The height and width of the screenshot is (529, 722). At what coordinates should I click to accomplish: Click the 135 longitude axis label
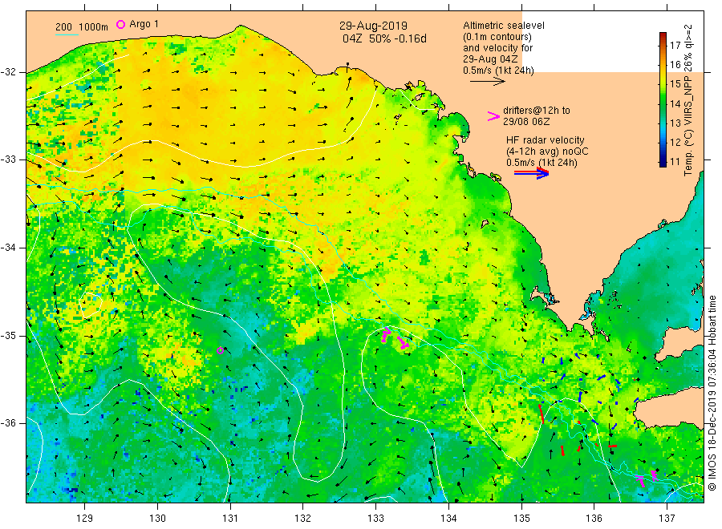pyautogui.click(x=521, y=519)
